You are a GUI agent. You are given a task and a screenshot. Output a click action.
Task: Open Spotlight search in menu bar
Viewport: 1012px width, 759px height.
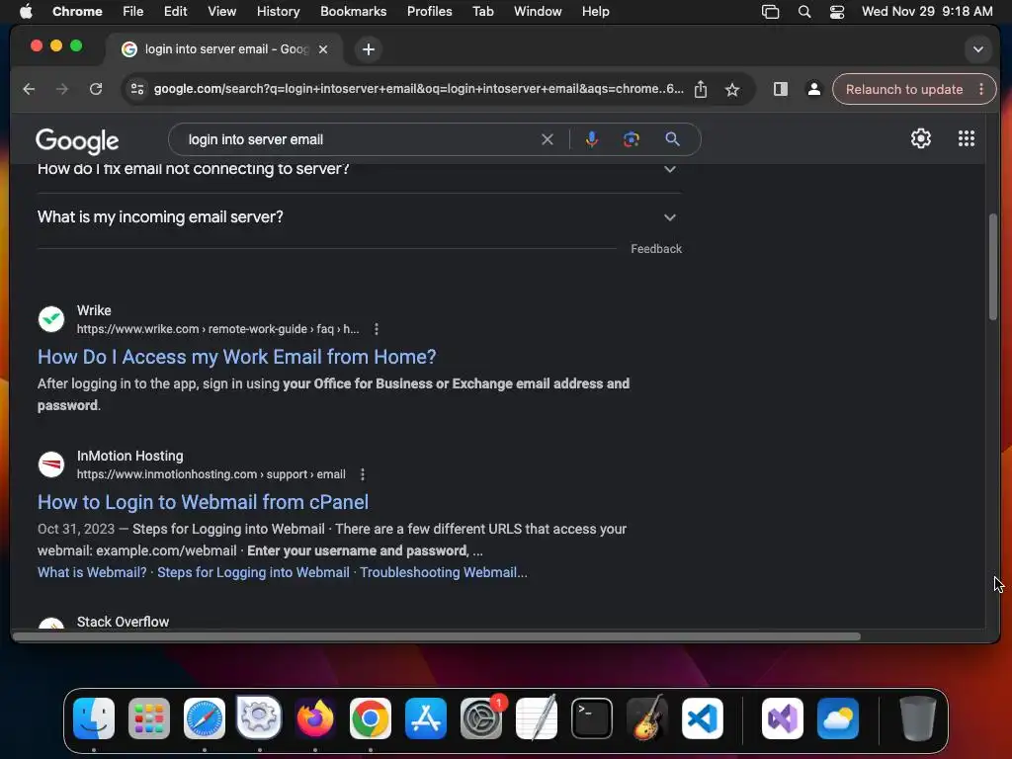pyautogui.click(x=804, y=12)
